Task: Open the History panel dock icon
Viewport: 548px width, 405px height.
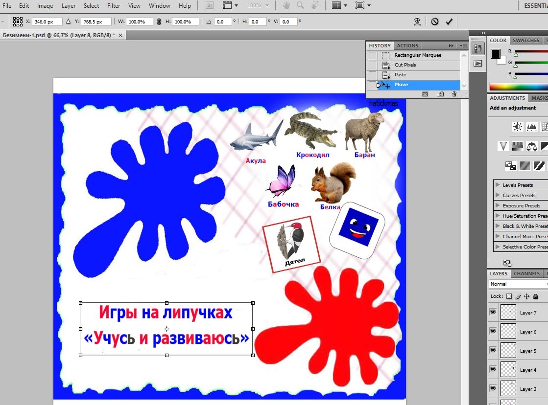Action: [478, 48]
